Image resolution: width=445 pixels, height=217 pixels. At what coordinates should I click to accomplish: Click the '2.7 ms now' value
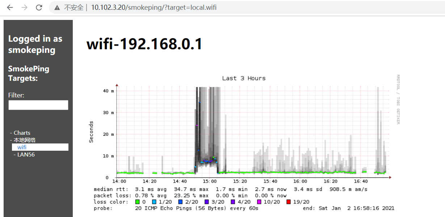(x=271, y=189)
